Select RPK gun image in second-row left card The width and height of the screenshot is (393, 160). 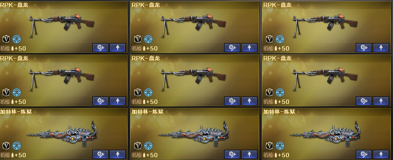coord(61,79)
